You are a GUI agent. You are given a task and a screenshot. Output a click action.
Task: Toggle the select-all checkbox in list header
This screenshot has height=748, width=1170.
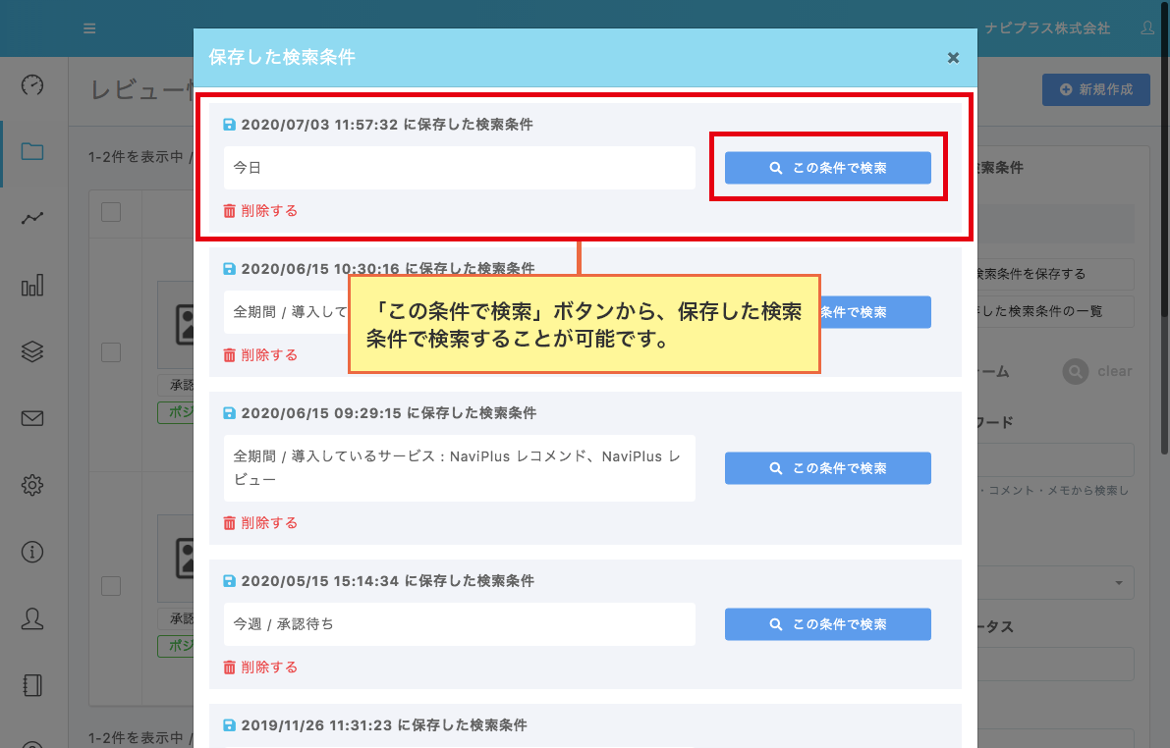[111, 213]
